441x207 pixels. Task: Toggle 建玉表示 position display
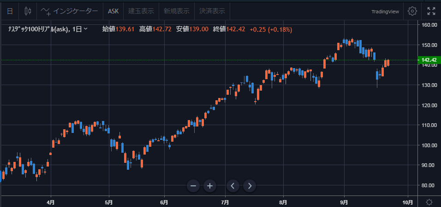tap(141, 11)
